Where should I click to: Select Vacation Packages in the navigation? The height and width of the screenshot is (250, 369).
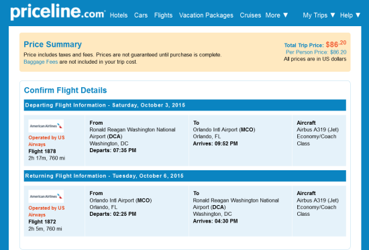click(206, 15)
